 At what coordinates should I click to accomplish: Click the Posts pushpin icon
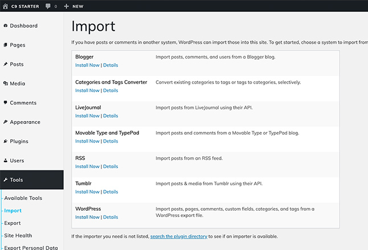pos(6,64)
